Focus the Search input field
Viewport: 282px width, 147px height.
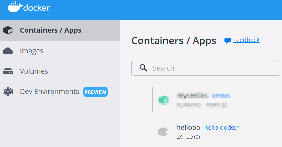tap(211, 68)
